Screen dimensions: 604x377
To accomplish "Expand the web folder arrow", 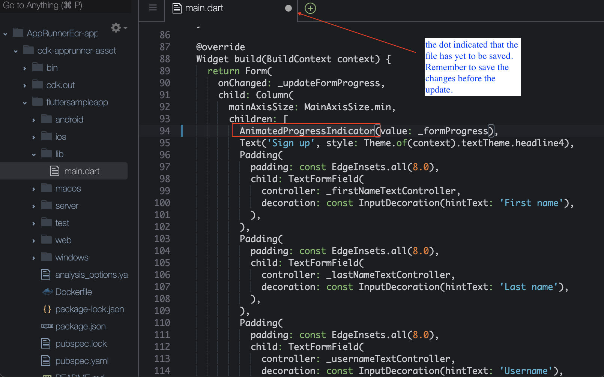I will point(34,241).
